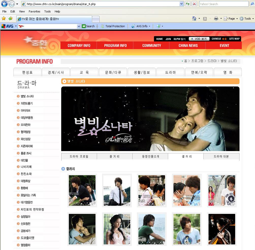Open 못말리는 가족 drama in sidebar
The width and height of the screenshot is (255, 250).
[28, 195]
